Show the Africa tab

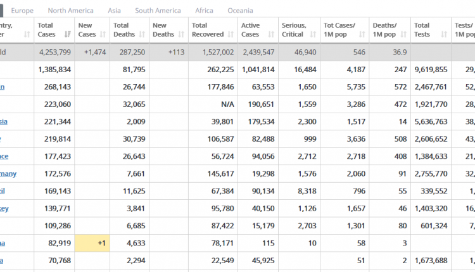coord(204,11)
